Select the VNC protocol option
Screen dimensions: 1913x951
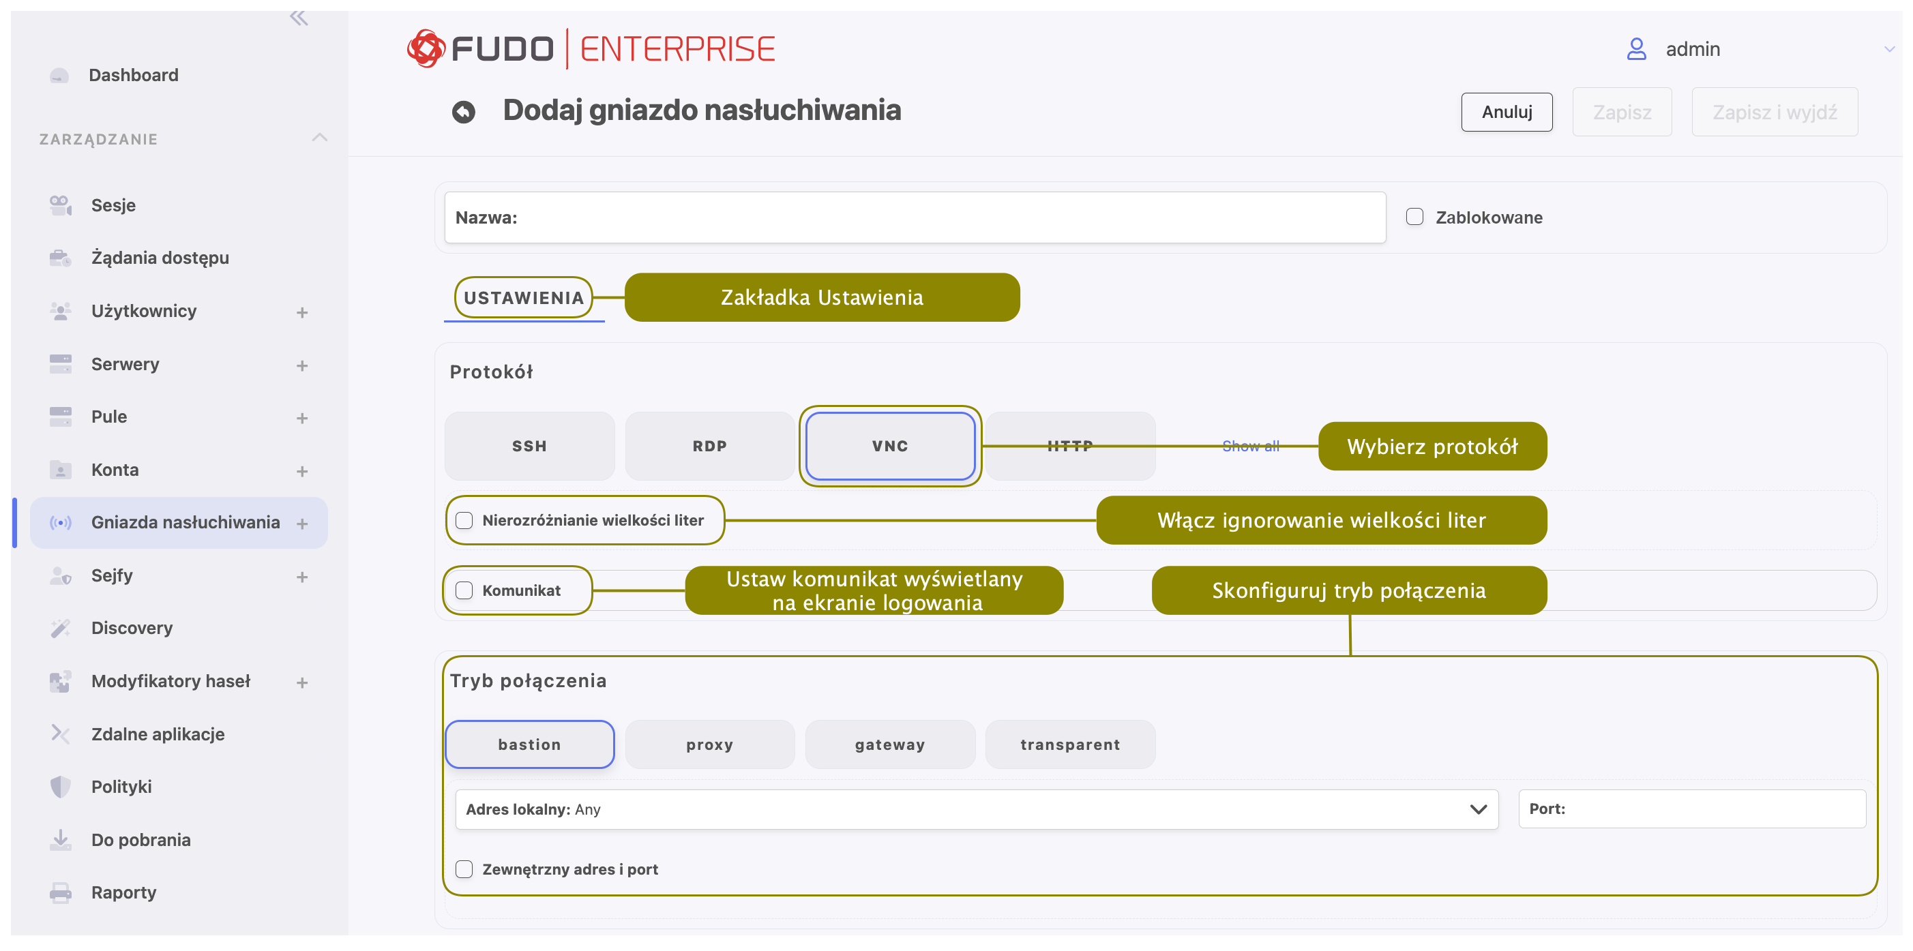(x=889, y=446)
